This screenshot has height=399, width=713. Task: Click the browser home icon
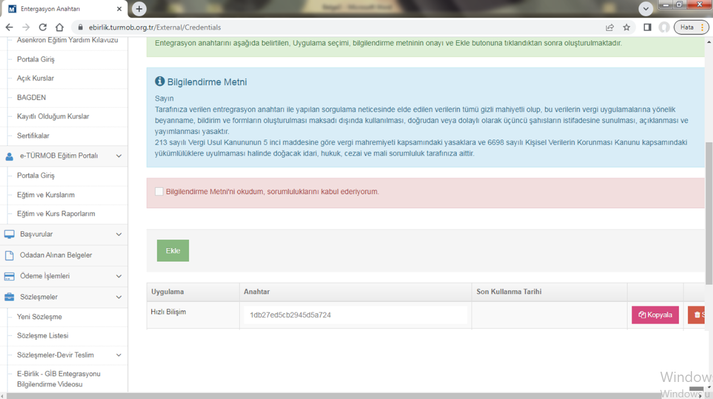pos(60,27)
